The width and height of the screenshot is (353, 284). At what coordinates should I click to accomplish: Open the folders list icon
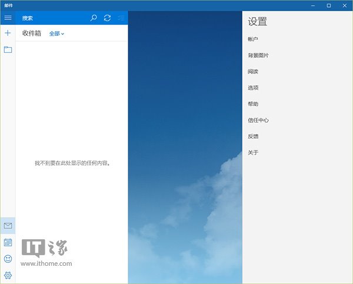click(8, 49)
